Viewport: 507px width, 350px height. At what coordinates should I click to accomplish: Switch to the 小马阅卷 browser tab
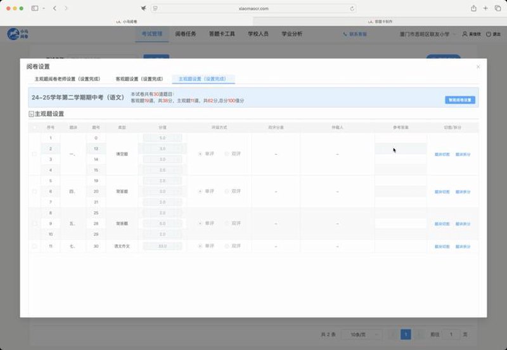pyautogui.click(x=126, y=22)
